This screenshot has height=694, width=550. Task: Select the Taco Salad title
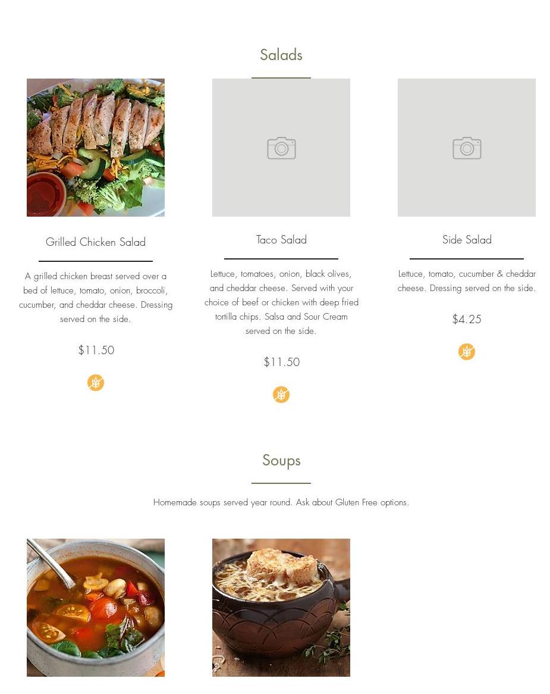tap(281, 240)
